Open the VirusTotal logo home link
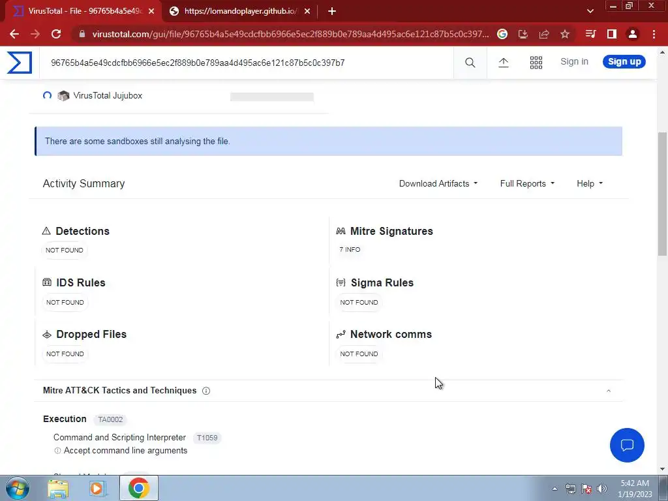This screenshot has width=668, height=501. coord(19,63)
